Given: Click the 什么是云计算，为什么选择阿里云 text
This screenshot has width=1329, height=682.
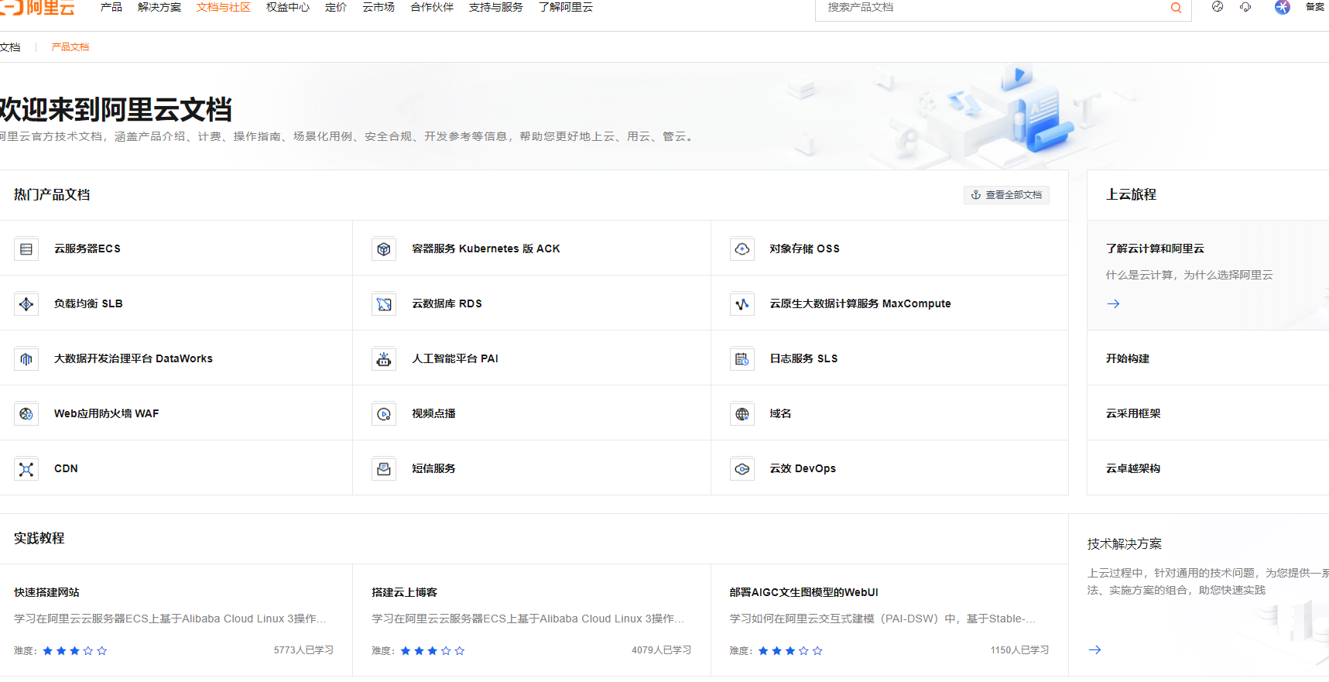Looking at the screenshot, I should click(1190, 275).
